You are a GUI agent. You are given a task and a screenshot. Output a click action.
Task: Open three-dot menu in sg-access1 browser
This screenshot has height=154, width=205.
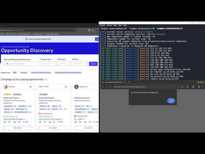[203, 87]
